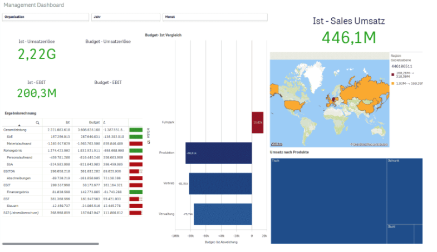
Task: Click the Ist - Umsatzerlöse 2,22G KPI
Action: pos(37,54)
